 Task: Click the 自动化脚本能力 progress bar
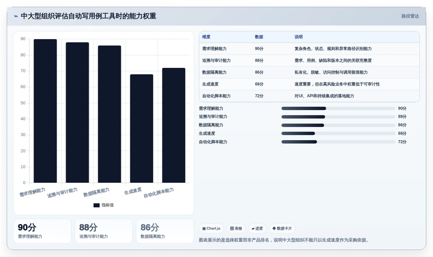(x=338, y=142)
